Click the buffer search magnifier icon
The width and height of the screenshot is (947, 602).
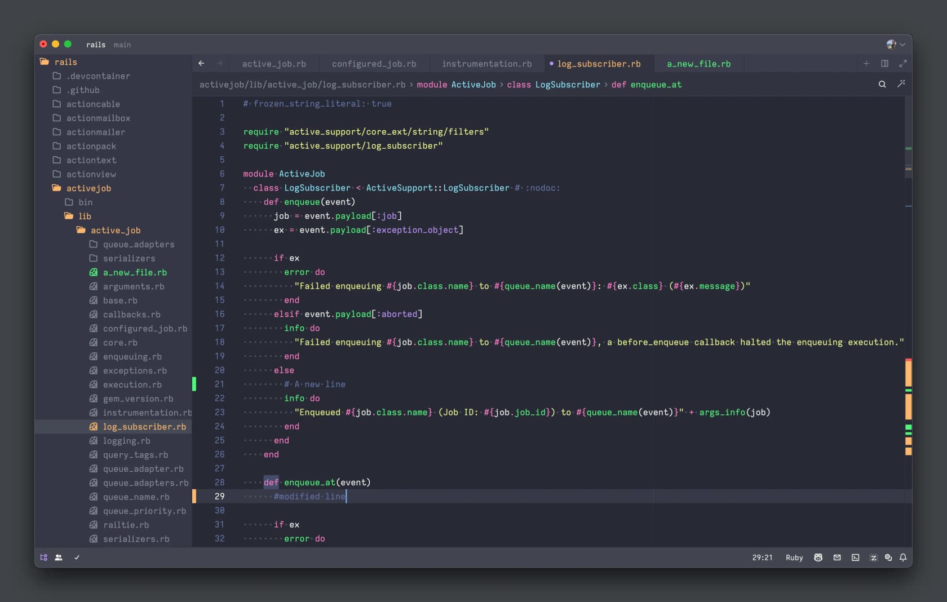tap(882, 85)
